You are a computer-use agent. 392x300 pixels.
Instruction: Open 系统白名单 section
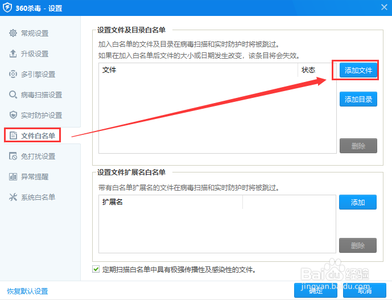tap(38, 198)
